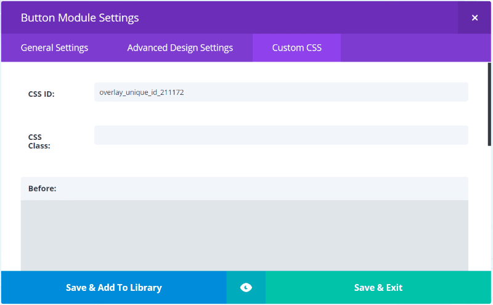This screenshot has height=305, width=493.
Task: Click the eye preview icon
Action: click(x=246, y=287)
